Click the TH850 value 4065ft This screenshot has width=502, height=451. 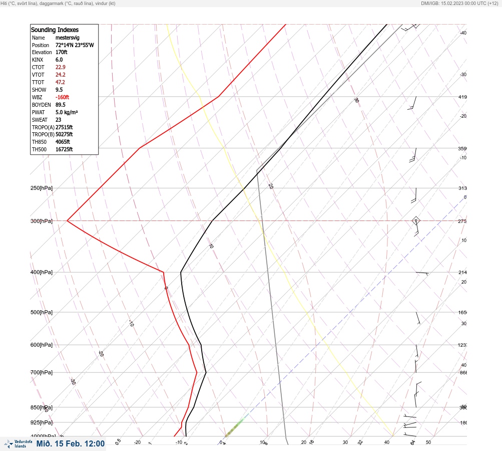(x=63, y=142)
